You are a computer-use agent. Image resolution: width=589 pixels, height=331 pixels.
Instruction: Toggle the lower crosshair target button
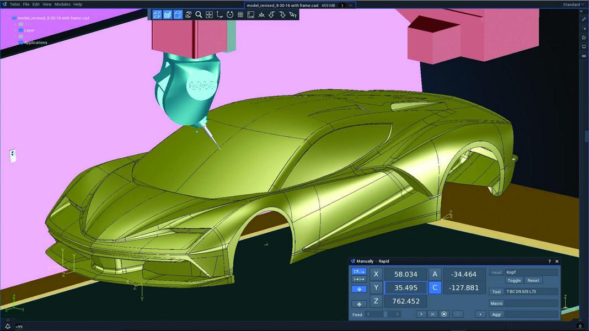click(359, 304)
